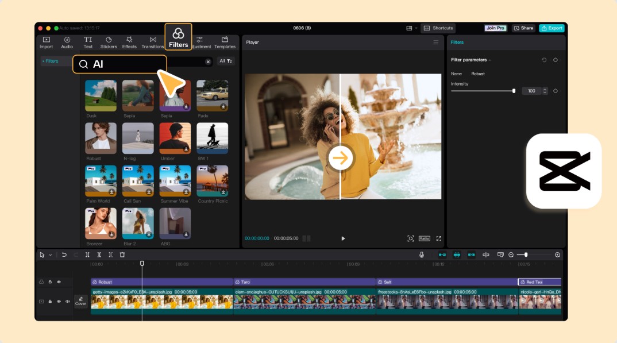Click the Intensity slider handle
This screenshot has width=617, height=343.
[514, 91]
